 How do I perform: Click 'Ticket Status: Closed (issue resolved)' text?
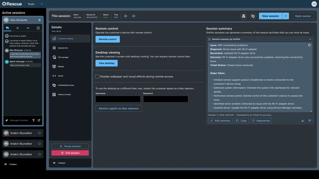click(232, 65)
